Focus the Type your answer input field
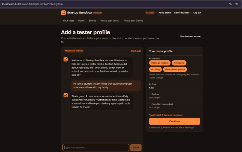Viewport: 242px width, 152px height. (x=96, y=148)
